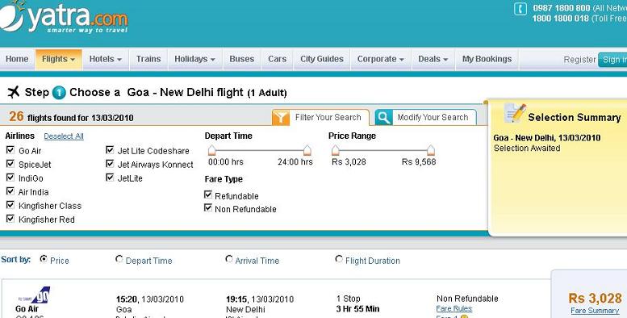This screenshot has width=627, height=318.
Task: Uncheck Non Refundable fare type
Action: (208, 208)
